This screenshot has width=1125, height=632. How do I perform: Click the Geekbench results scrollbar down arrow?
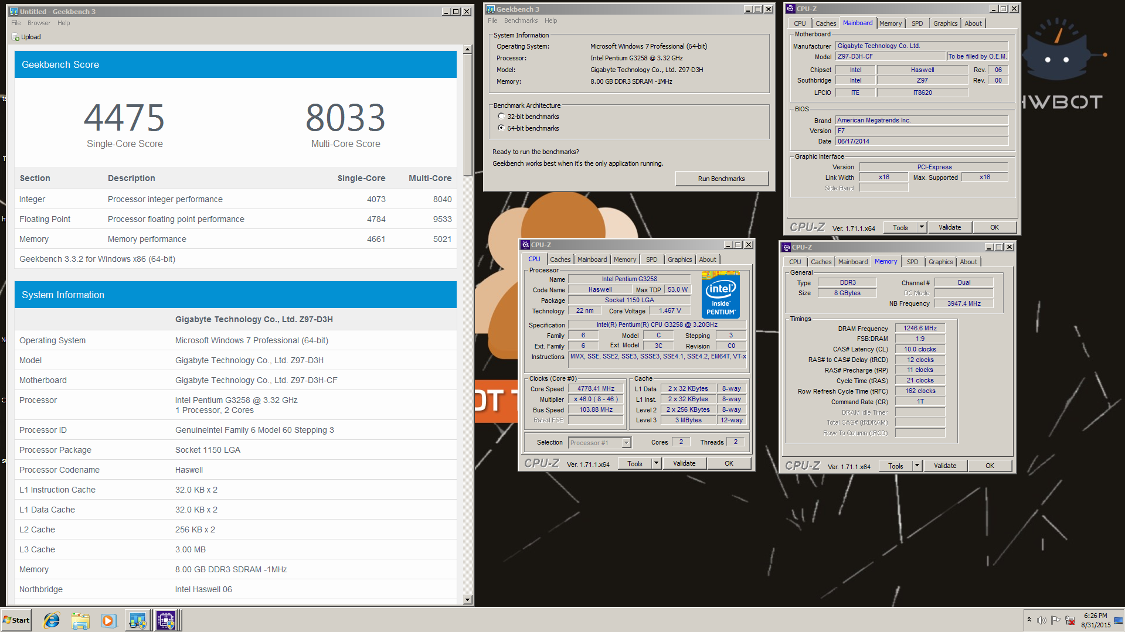(x=467, y=599)
